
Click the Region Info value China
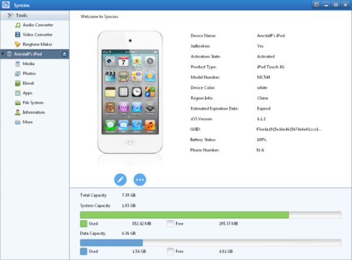point(262,98)
